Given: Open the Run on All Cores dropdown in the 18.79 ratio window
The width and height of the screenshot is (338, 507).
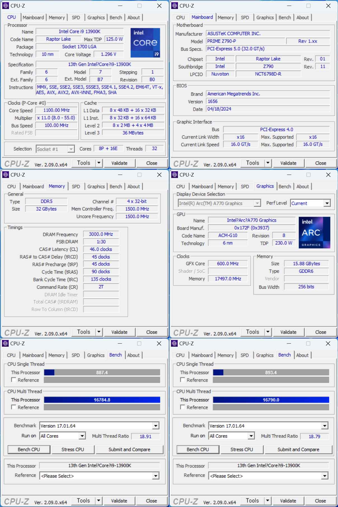Looking at the screenshot, I should click(x=251, y=436).
